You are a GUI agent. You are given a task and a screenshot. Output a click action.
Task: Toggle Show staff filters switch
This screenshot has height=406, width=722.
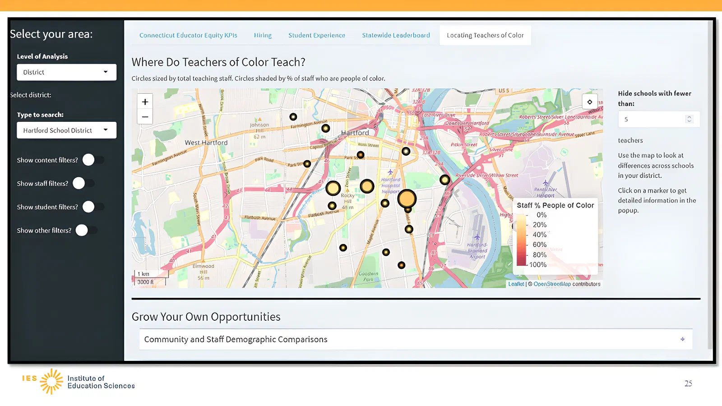tap(84, 183)
